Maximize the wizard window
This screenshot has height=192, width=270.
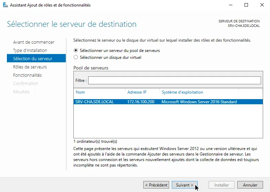pyautogui.click(x=246, y=5)
